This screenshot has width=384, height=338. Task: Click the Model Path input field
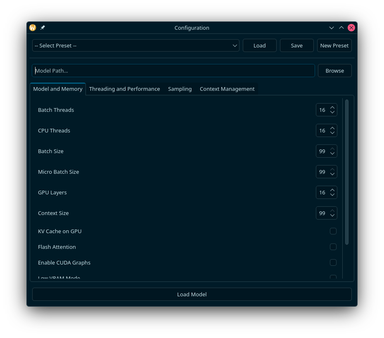173,71
